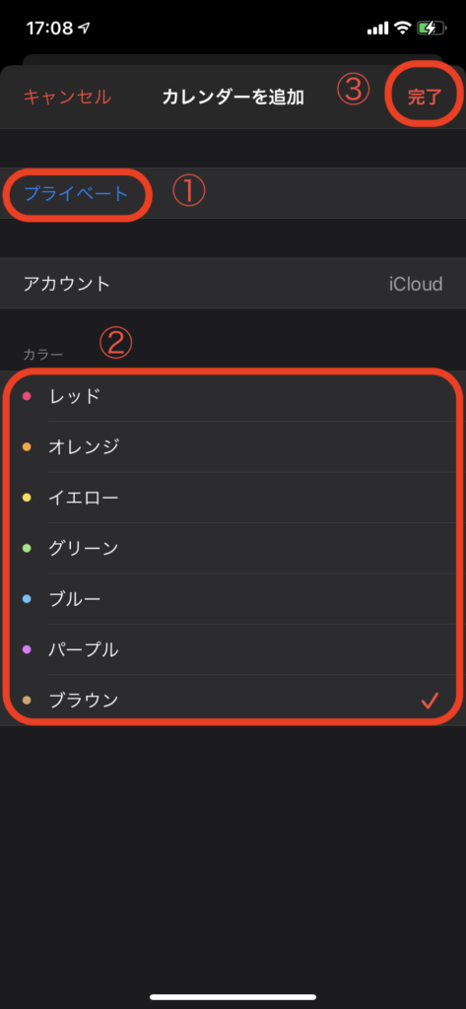Tap キャンセル to cancel adding the calendar

click(x=67, y=98)
